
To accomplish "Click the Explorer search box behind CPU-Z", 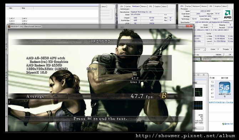I will tap(217, 59).
